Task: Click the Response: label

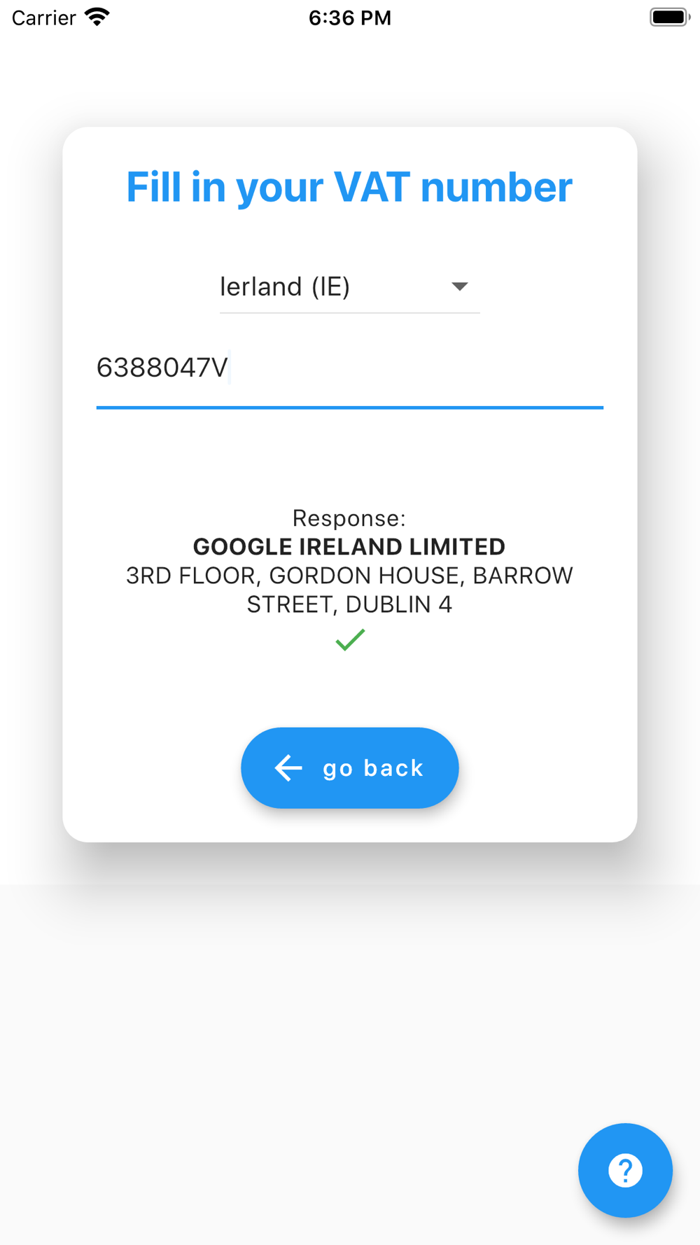Action: point(349,518)
